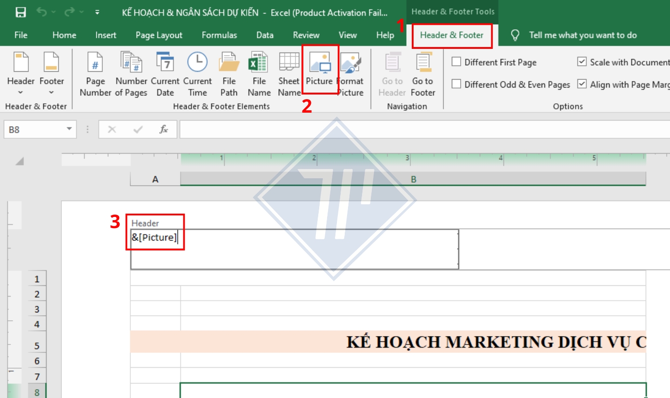This screenshot has height=398, width=670.
Task: Switch to the Page Layout tab
Action: click(159, 35)
